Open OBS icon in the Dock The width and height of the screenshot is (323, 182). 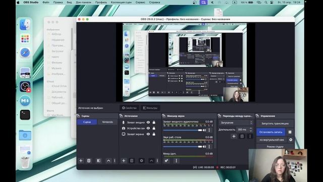(x=25, y=86)
